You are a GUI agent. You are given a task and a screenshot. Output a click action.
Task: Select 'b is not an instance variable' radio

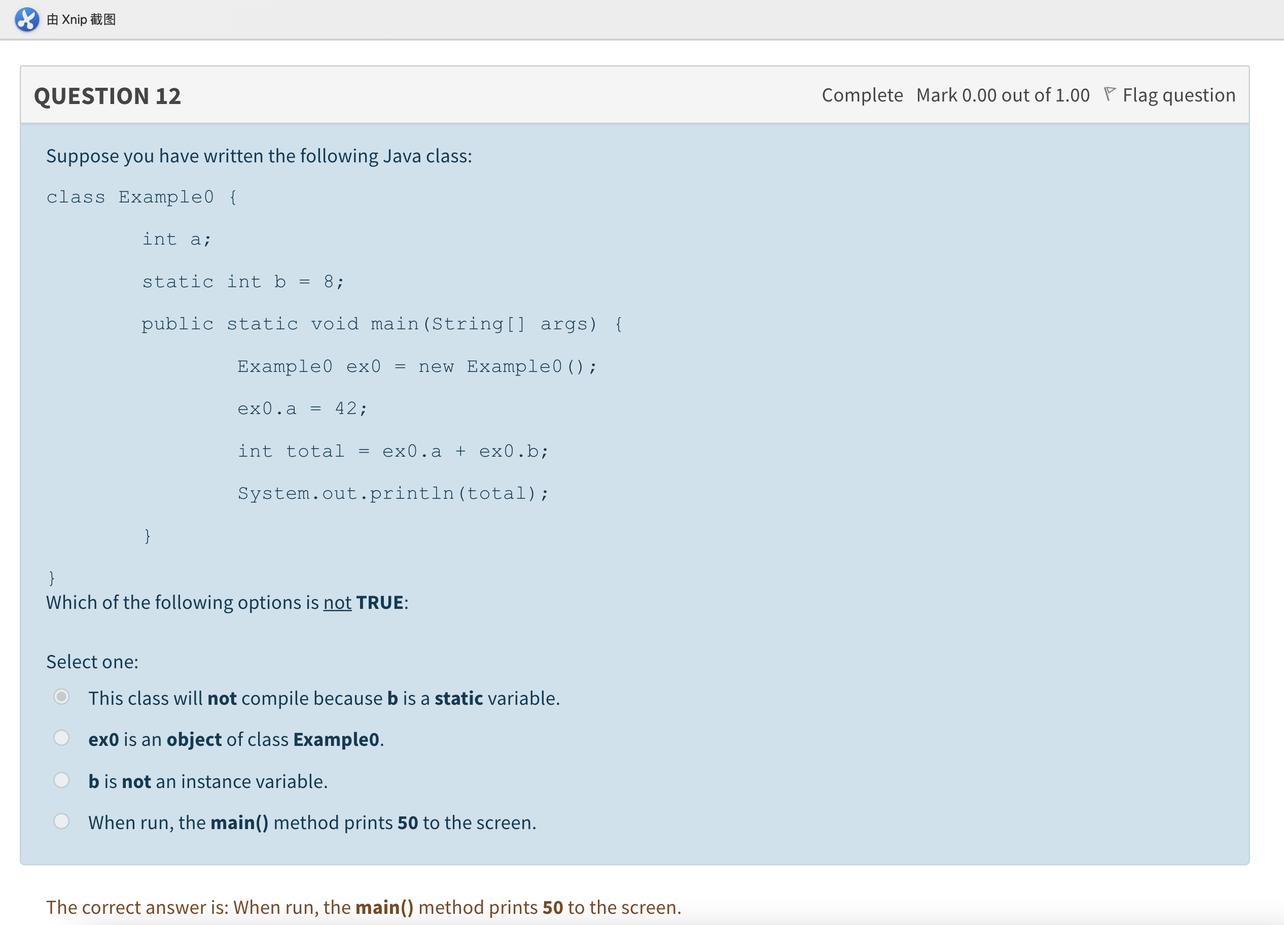coord(62,780)
